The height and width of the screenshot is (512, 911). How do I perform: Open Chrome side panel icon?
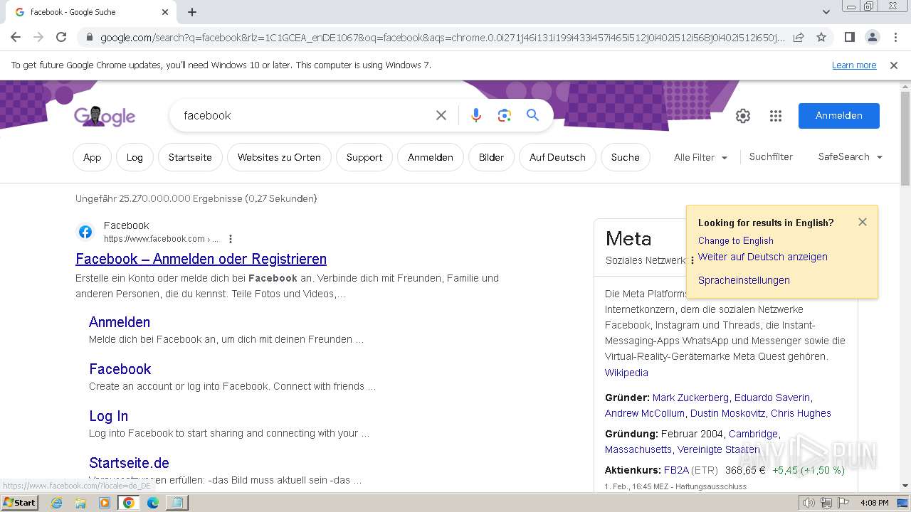849,37
